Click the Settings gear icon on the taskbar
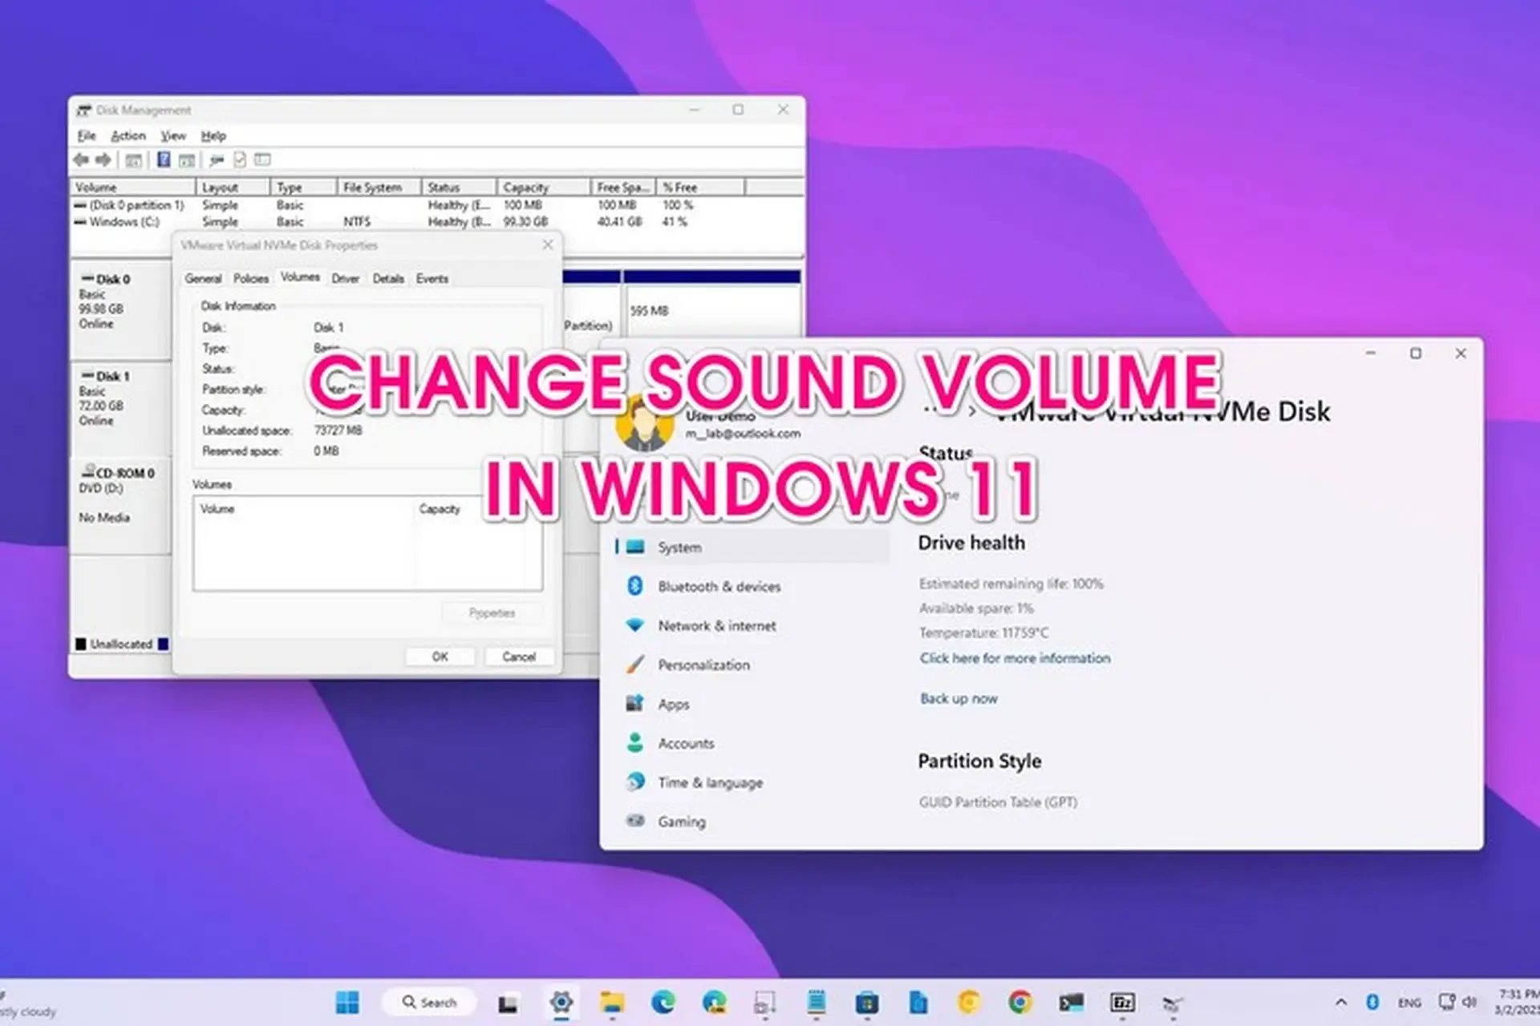 [x=561, y=1002]
